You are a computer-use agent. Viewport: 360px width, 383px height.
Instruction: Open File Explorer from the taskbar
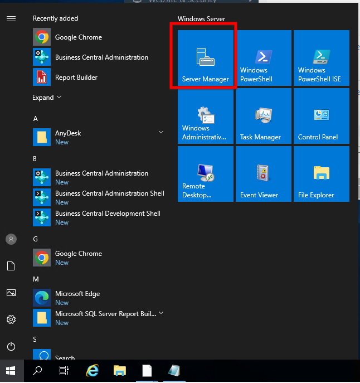[x=120, y=371]
